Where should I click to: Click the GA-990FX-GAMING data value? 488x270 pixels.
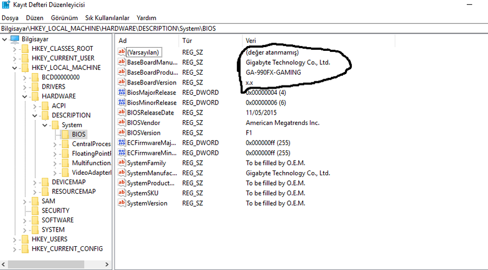[x=273, y=73]
